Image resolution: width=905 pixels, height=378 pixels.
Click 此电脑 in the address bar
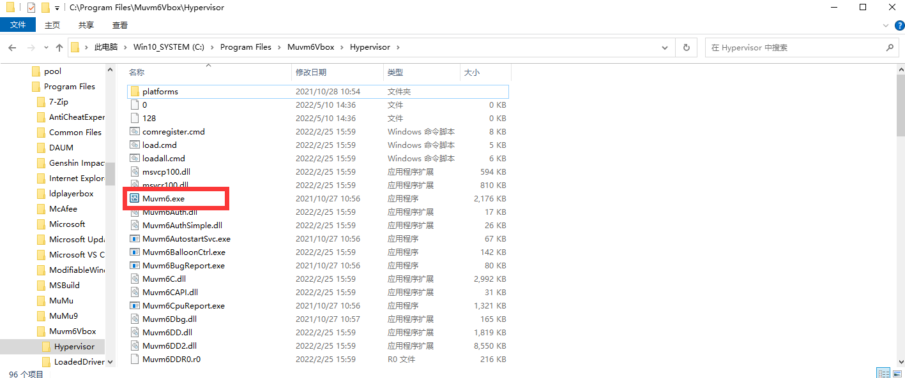(106, 47)
